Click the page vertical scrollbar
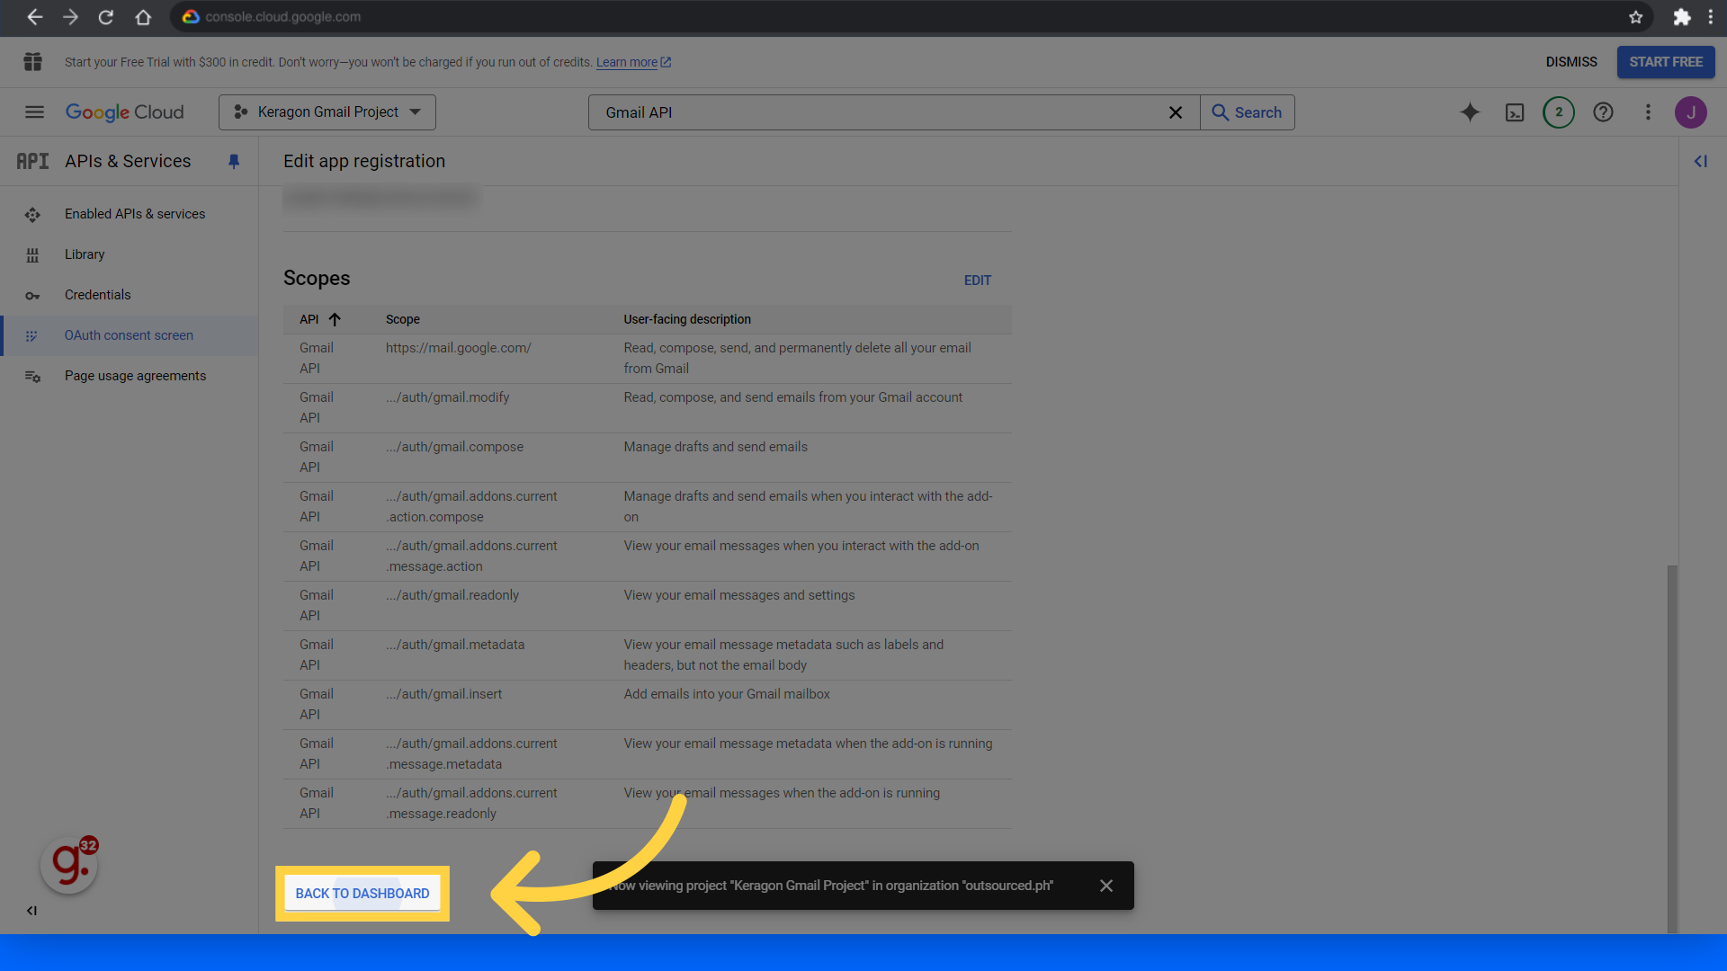Screen dimensions: 1727x971 point(1672,748)
